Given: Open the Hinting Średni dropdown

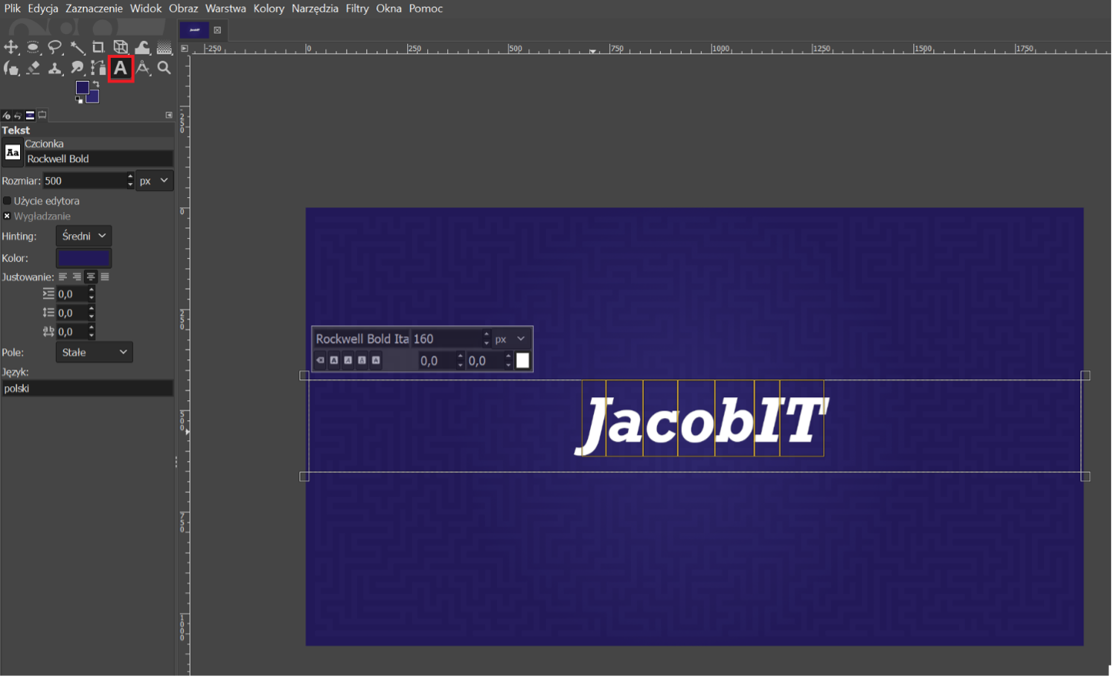Looking at the screenshot, I should 83,236.
